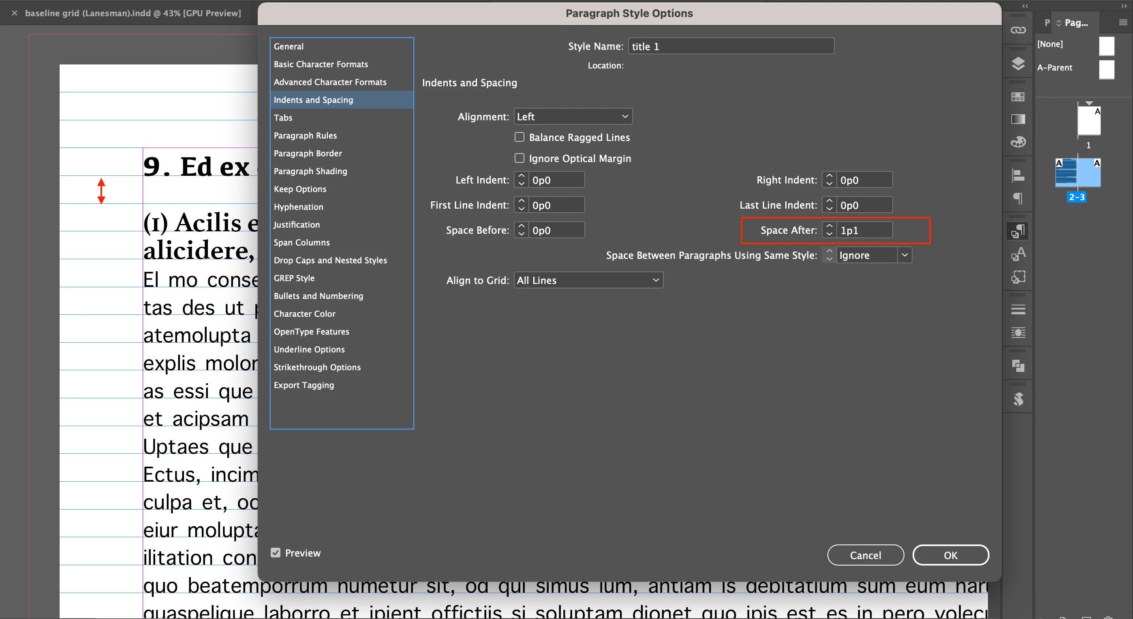The height and width of the screenshot is (619, 1133).
Task: Open the Links panel icon
Action: [1018, 30]
